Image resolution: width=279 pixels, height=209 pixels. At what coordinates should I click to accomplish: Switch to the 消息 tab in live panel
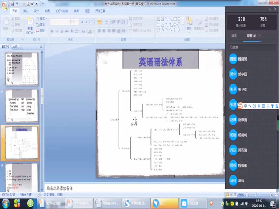[x=234, y=36]
